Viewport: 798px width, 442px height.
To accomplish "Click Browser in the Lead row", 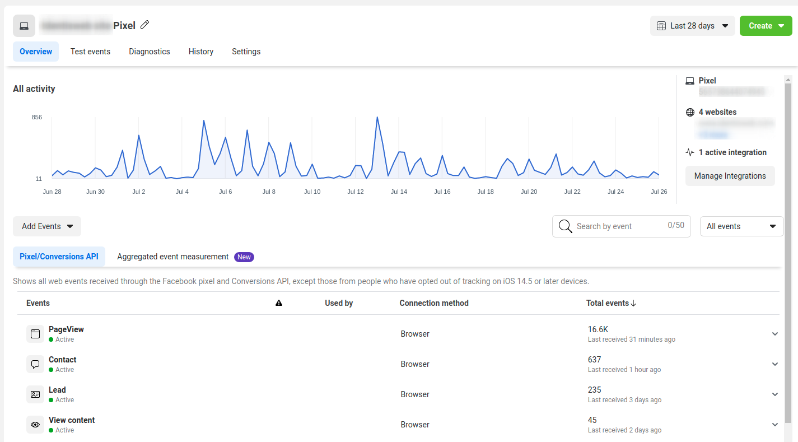I will [415, 394].
